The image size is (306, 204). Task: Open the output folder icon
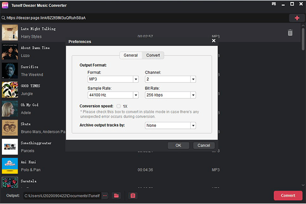[x=117, y=196]
